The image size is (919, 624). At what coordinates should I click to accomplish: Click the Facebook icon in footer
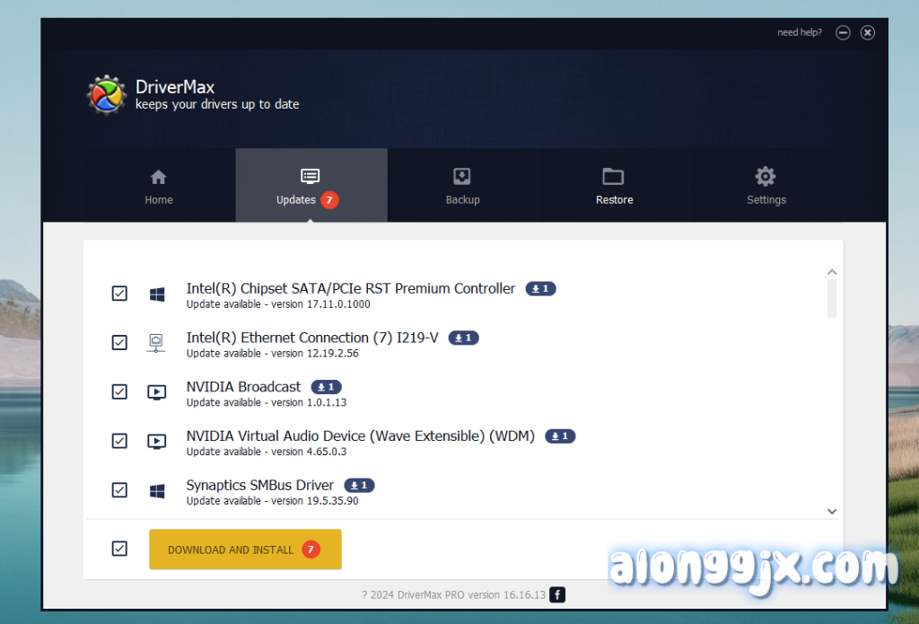[557, 594]
